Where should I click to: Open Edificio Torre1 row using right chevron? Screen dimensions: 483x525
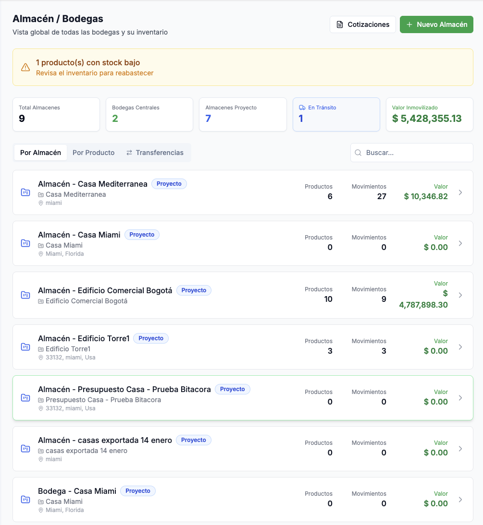(x=460, y=347)
